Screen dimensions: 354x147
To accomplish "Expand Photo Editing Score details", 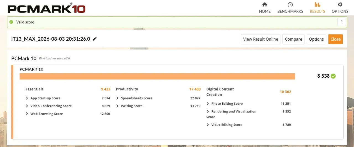I will 208,104.
